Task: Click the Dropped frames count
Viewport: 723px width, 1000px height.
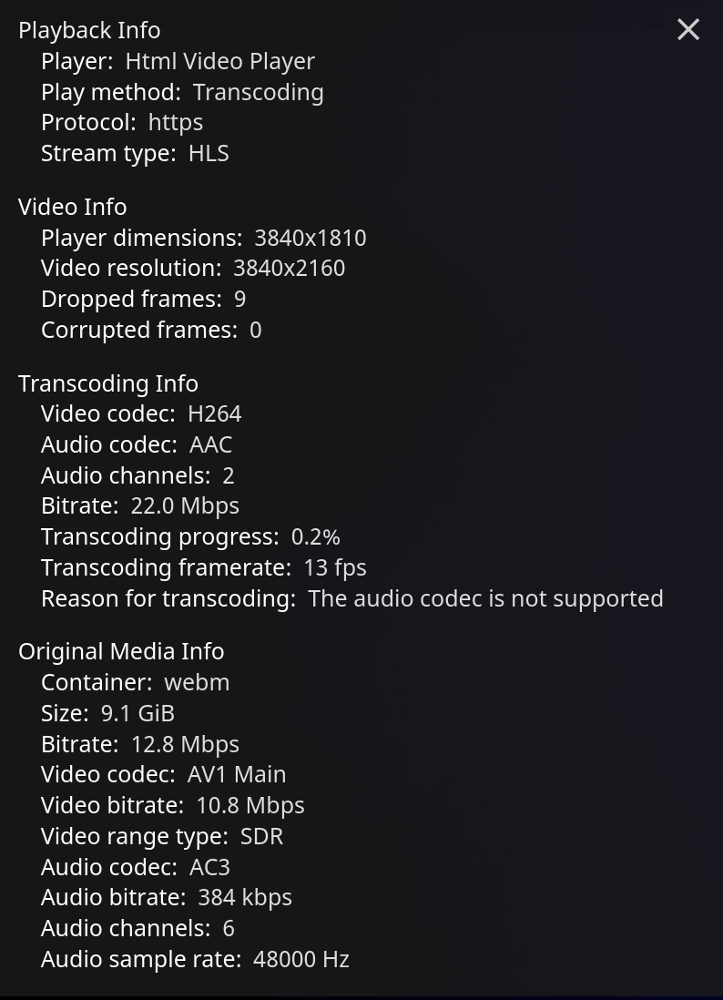Action: (x=239, y=299)
